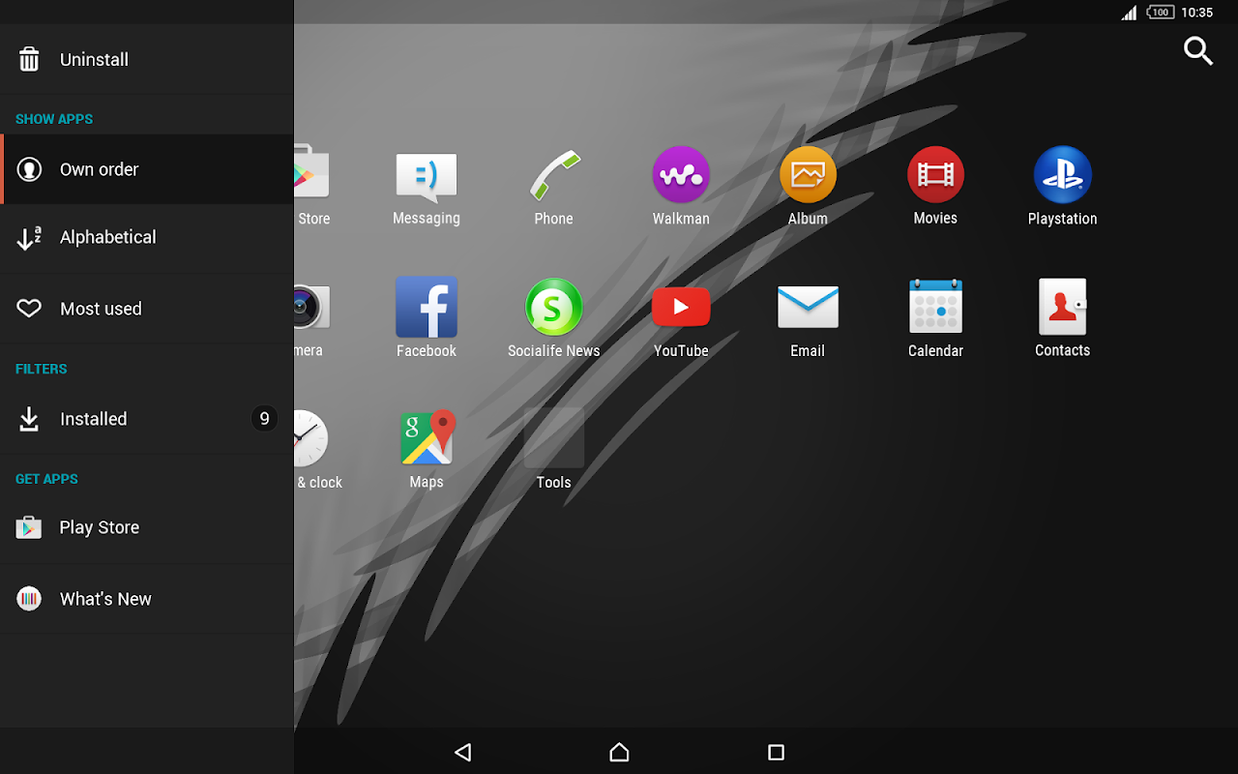The image size is (1238, 774).
Task: Tap the Installed count badge showing 9
Action: coord(264,419)
